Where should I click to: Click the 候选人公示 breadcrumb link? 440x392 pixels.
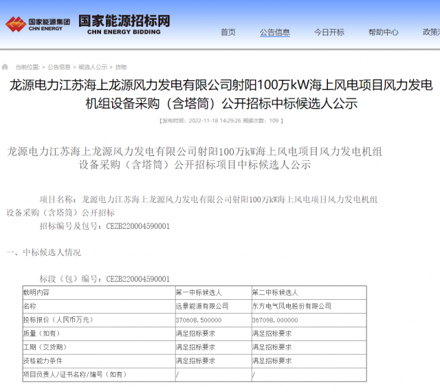click(x=93, y=67)
